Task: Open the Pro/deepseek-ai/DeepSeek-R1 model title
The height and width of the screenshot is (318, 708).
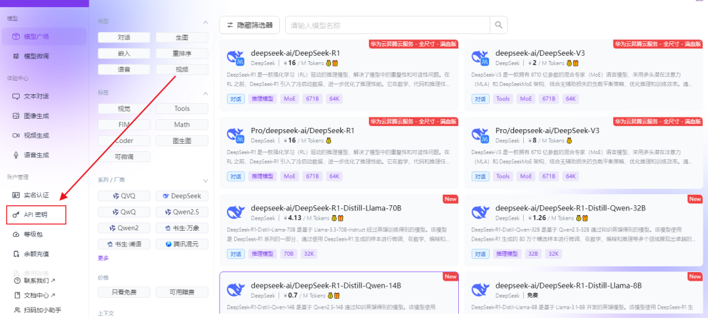Action: (302, 130)
